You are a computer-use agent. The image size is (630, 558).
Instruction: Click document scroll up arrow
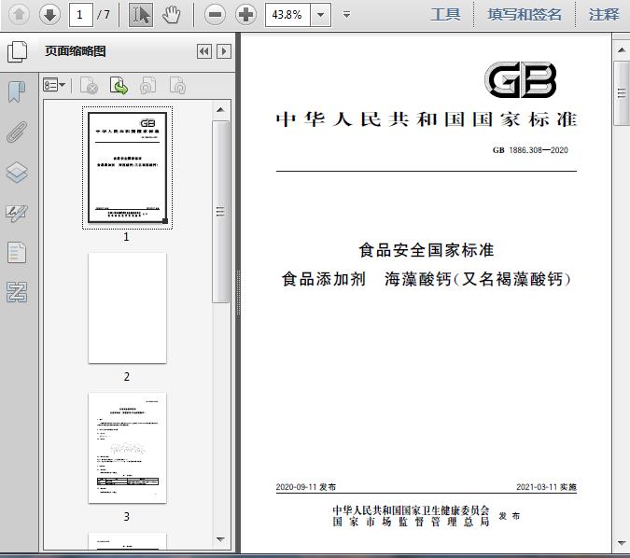point(622,49)
